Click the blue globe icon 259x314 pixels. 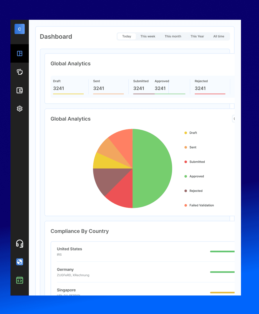click(19, 262)
